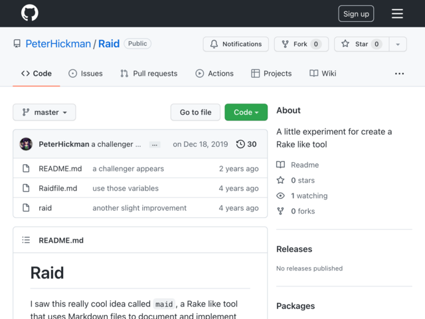
Task: Click the file icon beside README.md
Action: pyautogui.click(x=26, y=168)
